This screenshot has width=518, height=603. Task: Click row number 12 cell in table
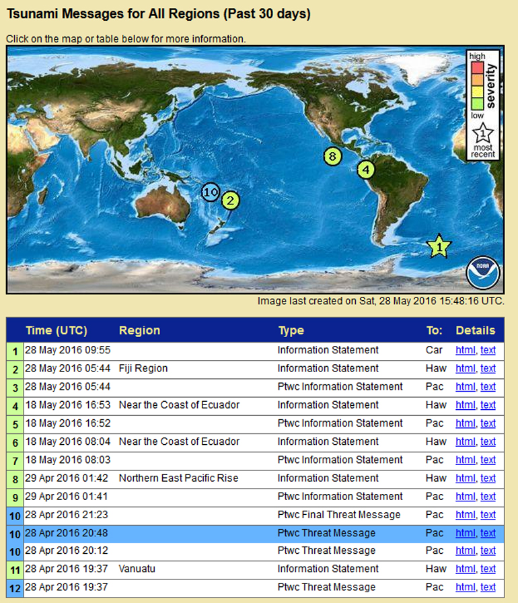(x=15, y=588)
